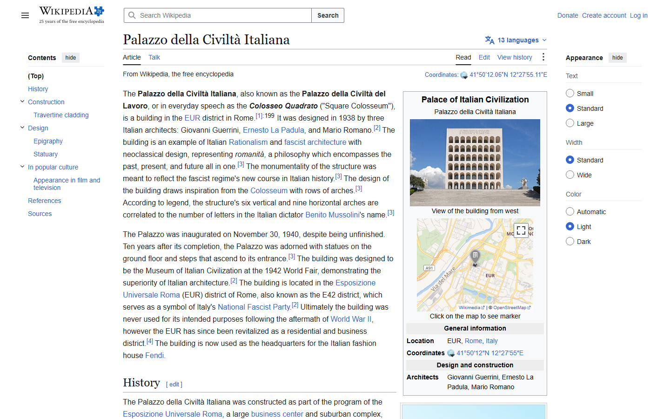
Task: Open the EUR district link in the intro
Action: [x=192, y=118]
